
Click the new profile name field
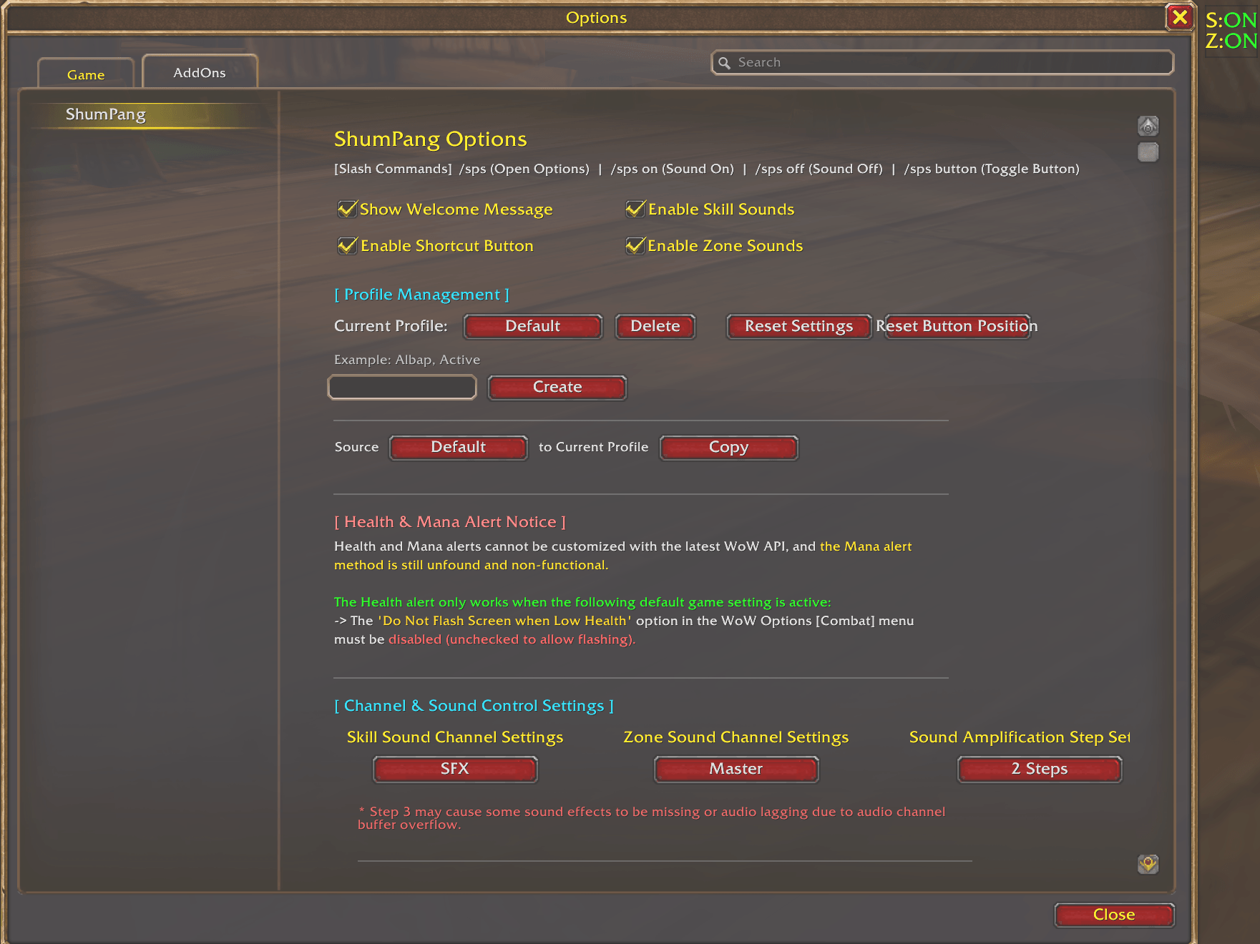point(402,387)
